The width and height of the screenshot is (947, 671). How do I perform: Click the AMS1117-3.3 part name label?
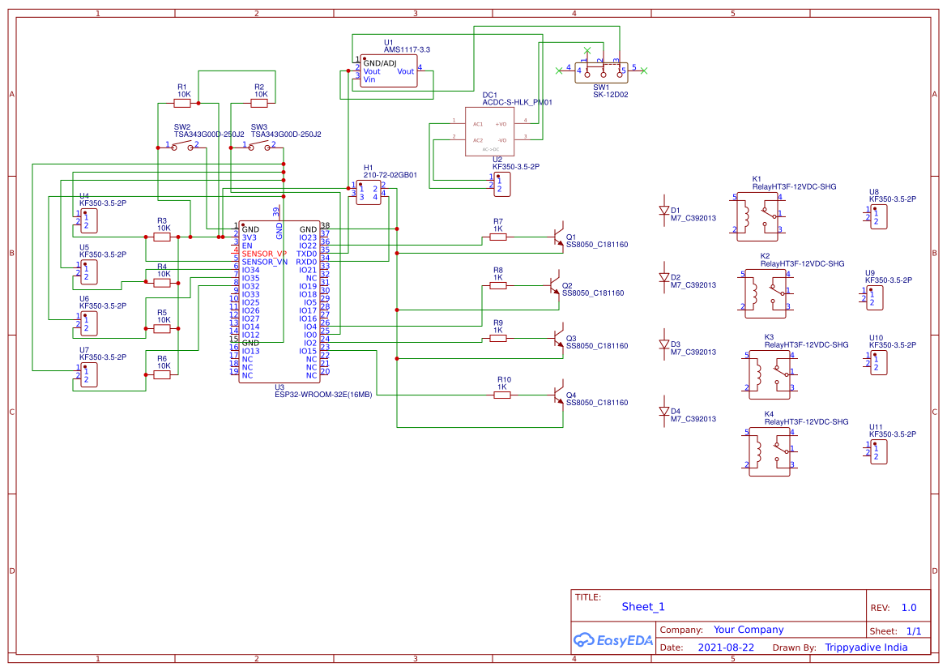407,49
